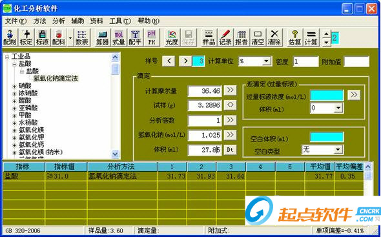This screenshot has height=237, width=381.
Task: Open the 计算单位 unit dropdown
Action: pos(267,61)
